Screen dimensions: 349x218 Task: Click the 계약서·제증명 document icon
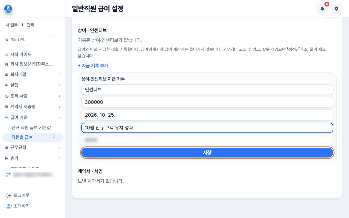[x=7, y=107]
